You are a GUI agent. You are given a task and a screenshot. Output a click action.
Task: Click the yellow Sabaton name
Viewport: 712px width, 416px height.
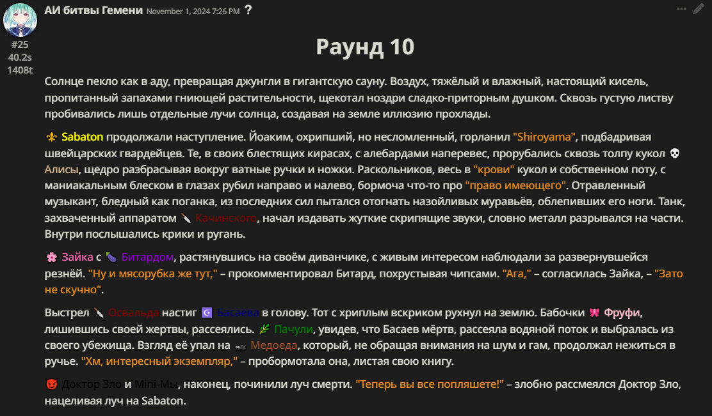click(82, 137)
